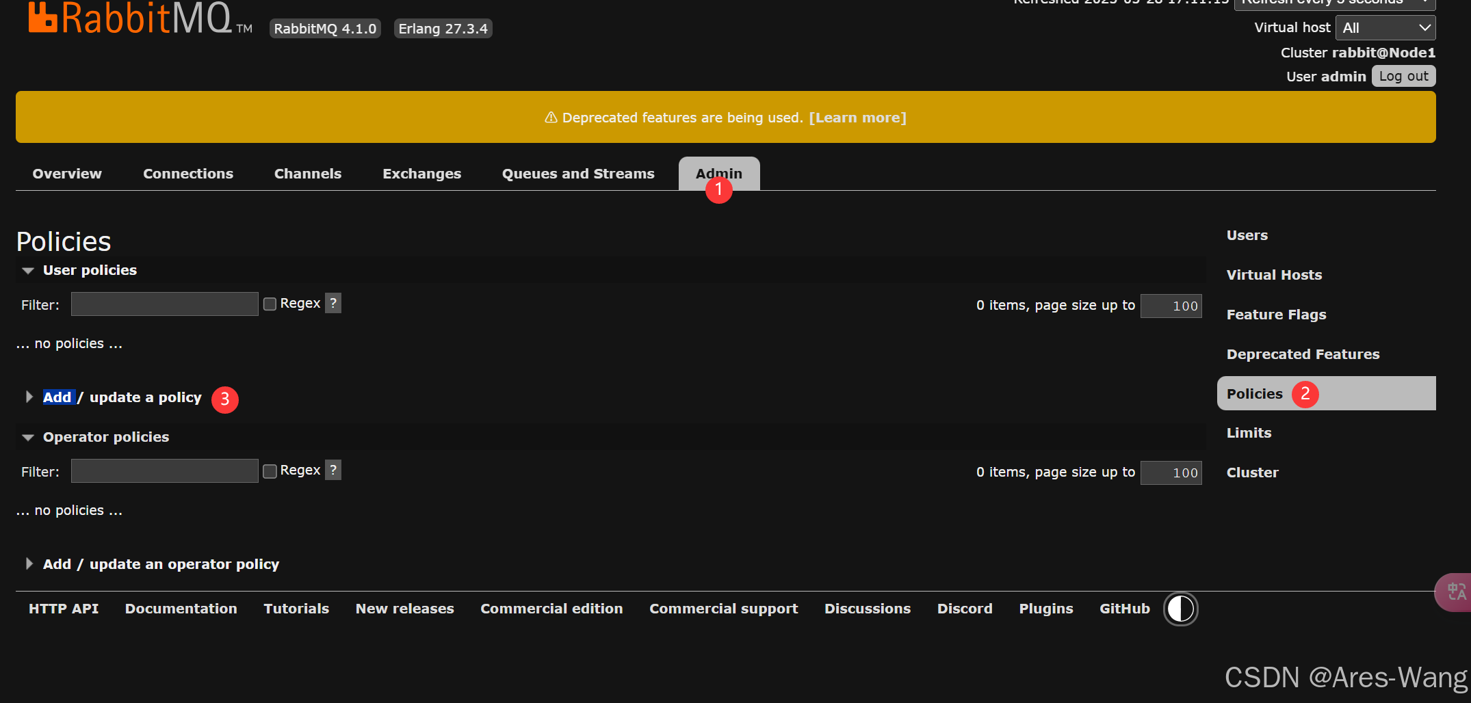Collapse the Operator policies section
The height and width of the screenshot is (703, 1471).
(96, 437)
